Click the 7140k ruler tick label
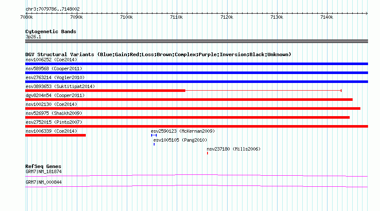The width and height of the screenshot is (380, 211). 327,17
